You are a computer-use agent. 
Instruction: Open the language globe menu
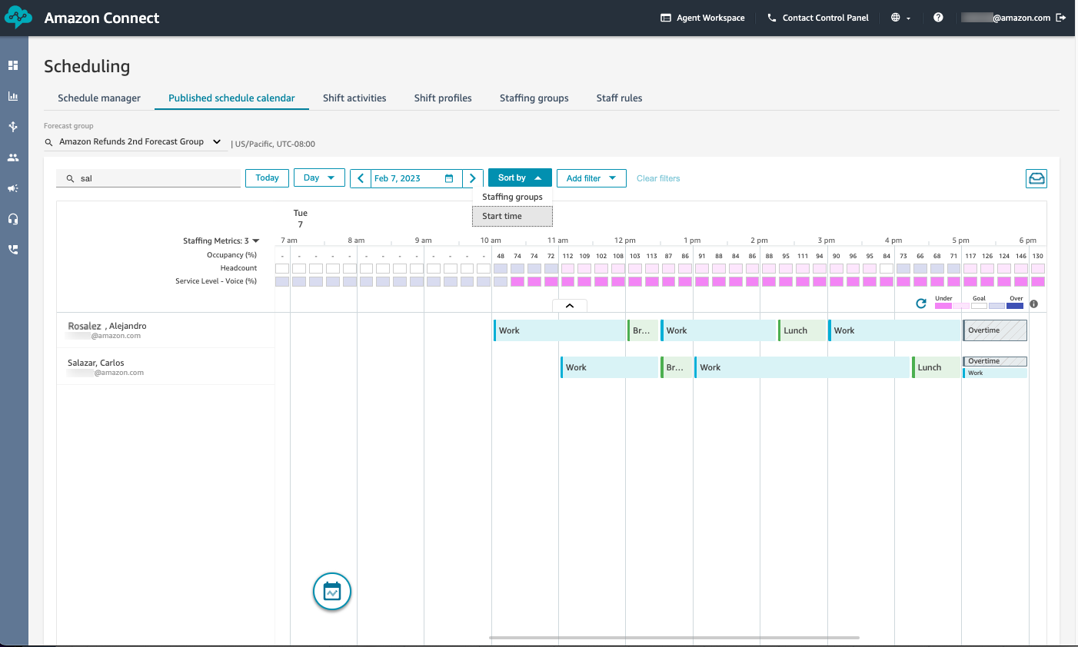click(900, 18)
